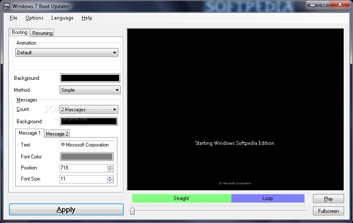Decrease Font Size with the down arrow
The image size is (353, 223).
click(x=110, y=181)
